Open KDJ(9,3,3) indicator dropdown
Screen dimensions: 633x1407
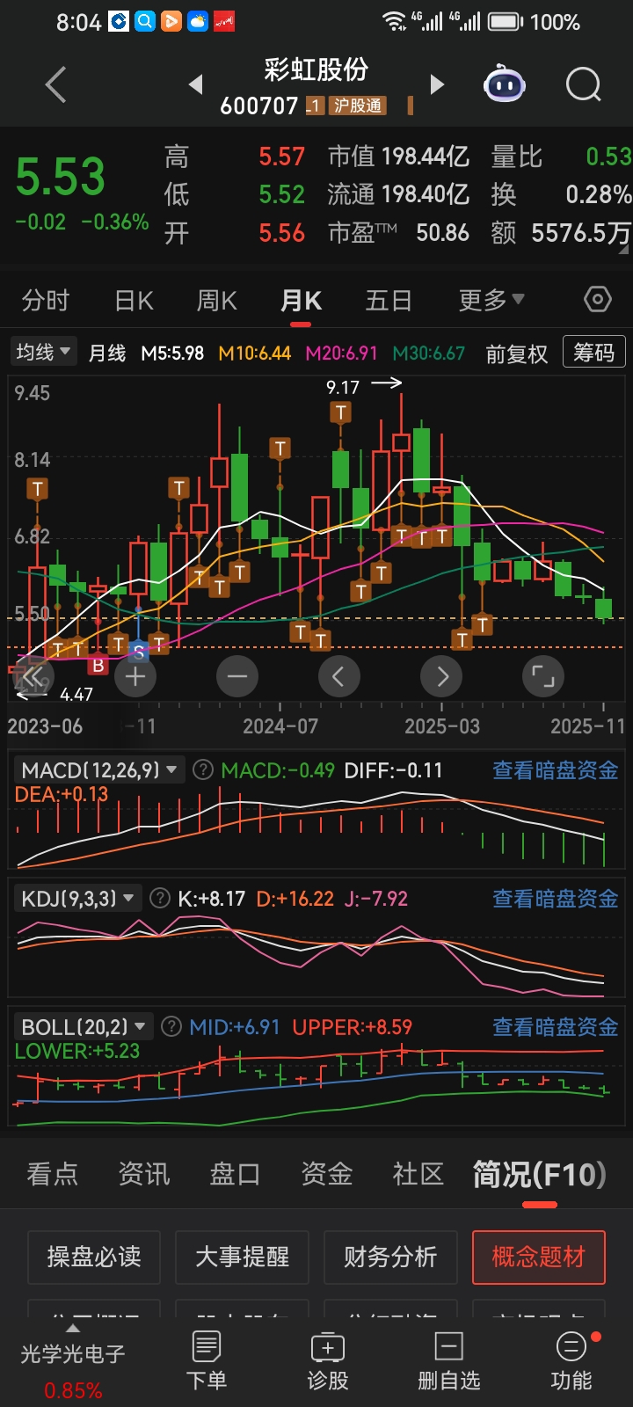[x=77, y=899]
